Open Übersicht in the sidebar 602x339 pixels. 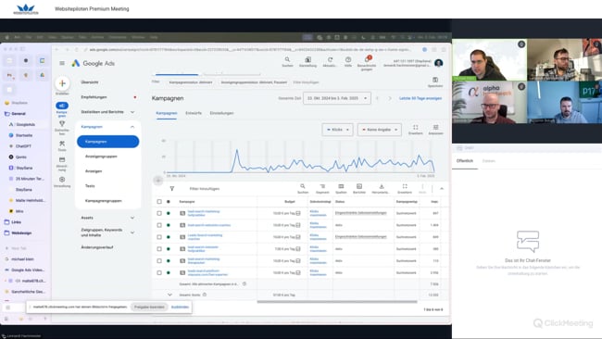coord(90,82)
